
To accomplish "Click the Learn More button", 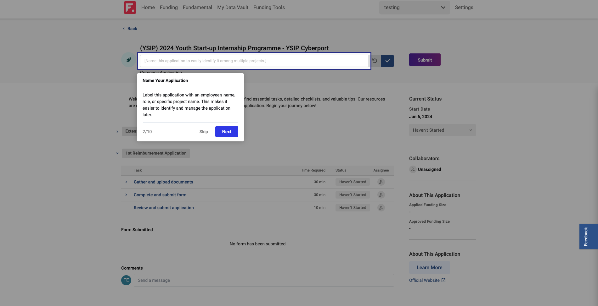I will [429, 268].
